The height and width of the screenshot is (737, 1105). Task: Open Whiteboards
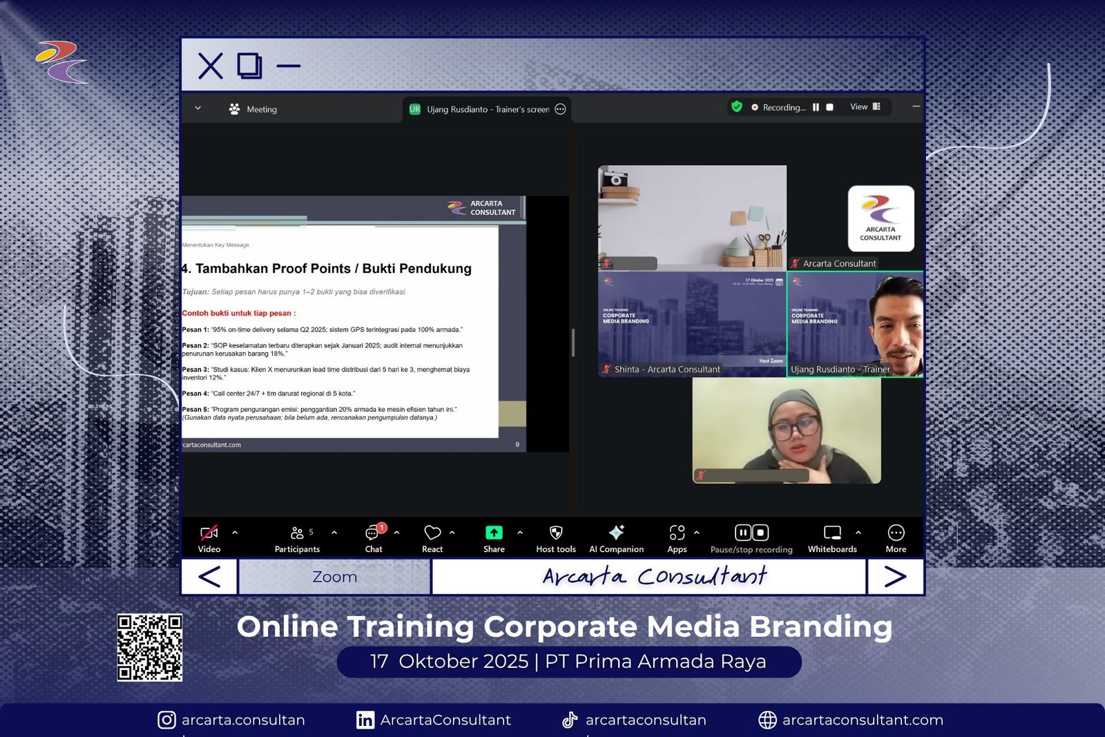point(832,539)
